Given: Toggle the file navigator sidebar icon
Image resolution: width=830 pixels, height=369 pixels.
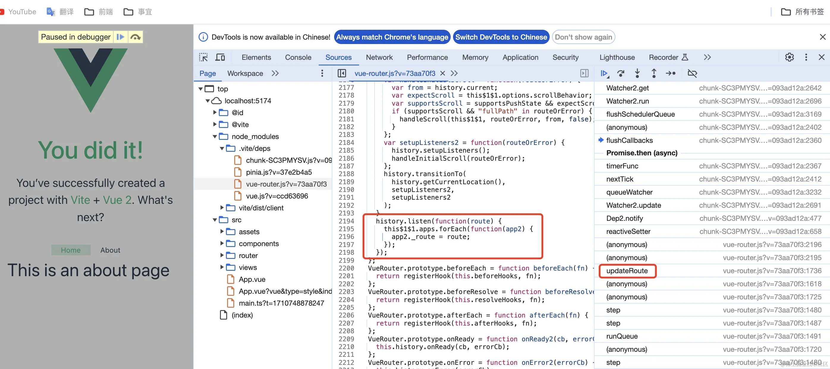Looking at the screenshot, I should pyautogui.click(x=342, y=74).
